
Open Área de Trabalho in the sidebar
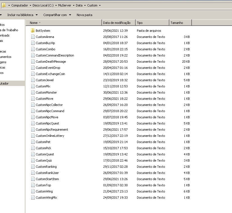coord(9,30)
